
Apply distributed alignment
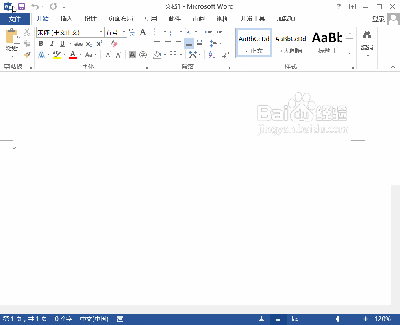[200, 43]
